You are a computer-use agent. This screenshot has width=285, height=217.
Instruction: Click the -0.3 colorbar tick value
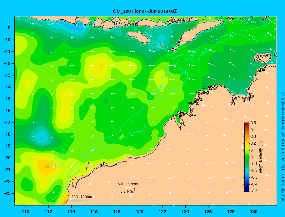[x=254, y=177]
